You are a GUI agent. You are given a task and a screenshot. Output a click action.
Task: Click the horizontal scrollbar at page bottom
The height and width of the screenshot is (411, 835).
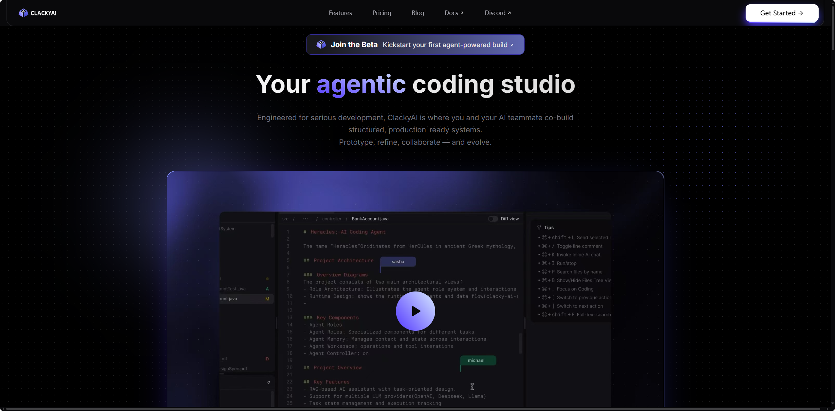coord(413,409)
